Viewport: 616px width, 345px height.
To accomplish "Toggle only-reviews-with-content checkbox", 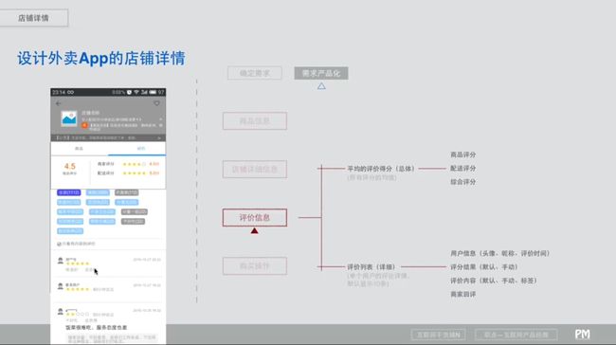I will coord(59,244).
